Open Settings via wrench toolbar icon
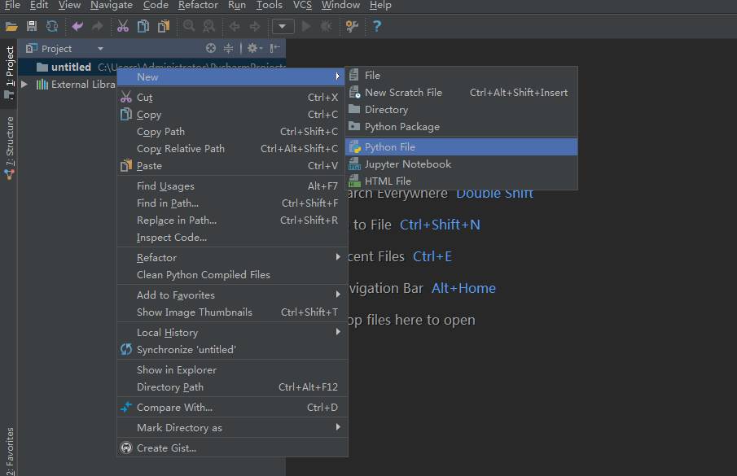Image resolution: width=737 pixels, height=476 pixels. tap(352, 26)
